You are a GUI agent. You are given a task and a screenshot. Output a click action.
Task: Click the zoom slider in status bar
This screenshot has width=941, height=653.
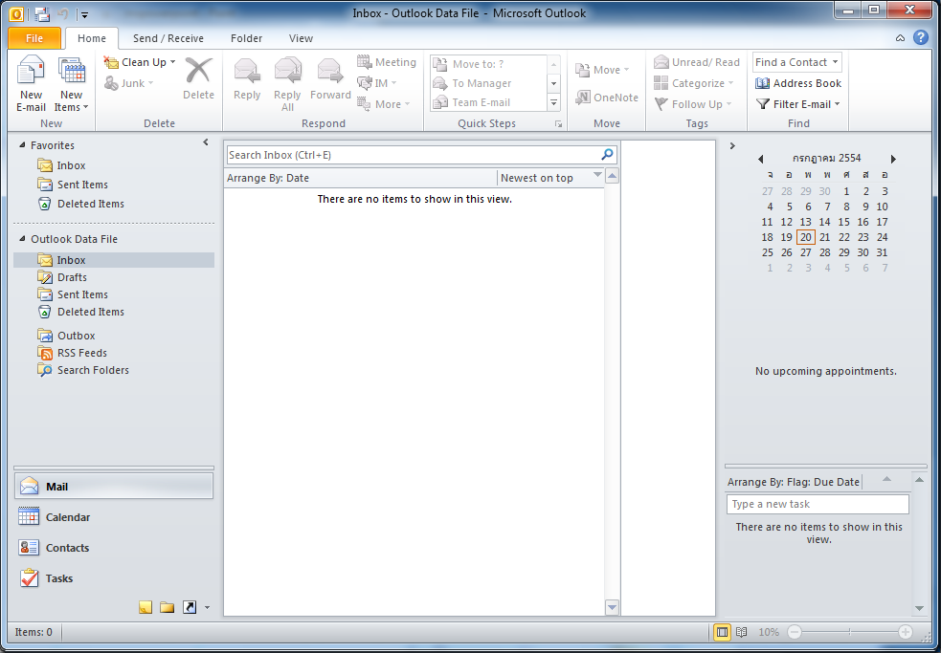tap(849, 632)
